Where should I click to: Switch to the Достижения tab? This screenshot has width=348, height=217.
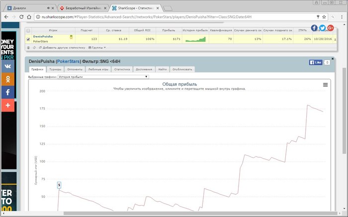(x=144, y=69)
